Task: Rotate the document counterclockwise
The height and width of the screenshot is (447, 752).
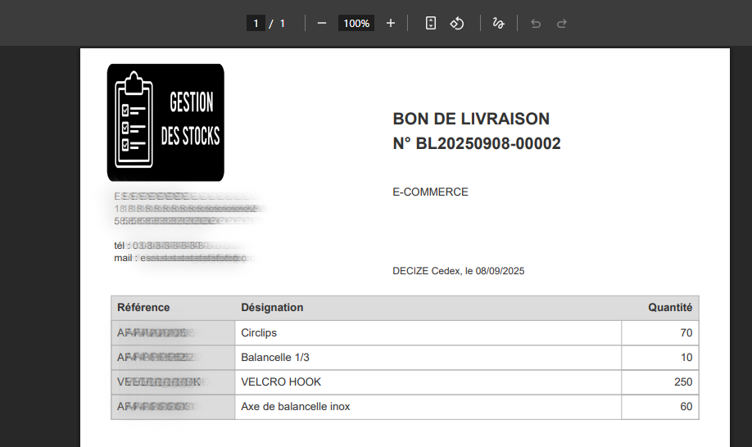Action: click(457, 24)
